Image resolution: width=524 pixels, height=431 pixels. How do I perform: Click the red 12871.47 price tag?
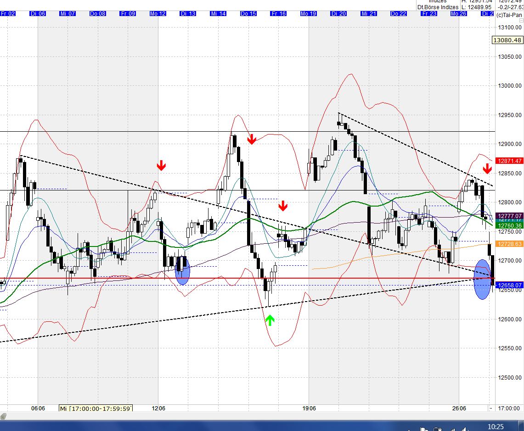click(x=510, y=161)
